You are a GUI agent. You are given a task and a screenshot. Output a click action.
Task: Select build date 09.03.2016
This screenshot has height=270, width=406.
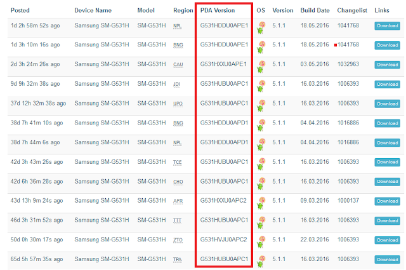pyautogui.click(x=315, y=201)
